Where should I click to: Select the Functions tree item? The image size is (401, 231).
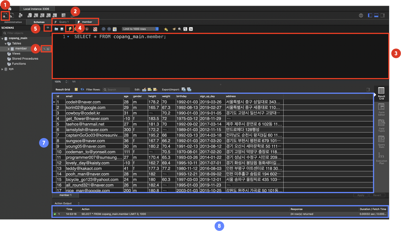(x=19, y=64)
